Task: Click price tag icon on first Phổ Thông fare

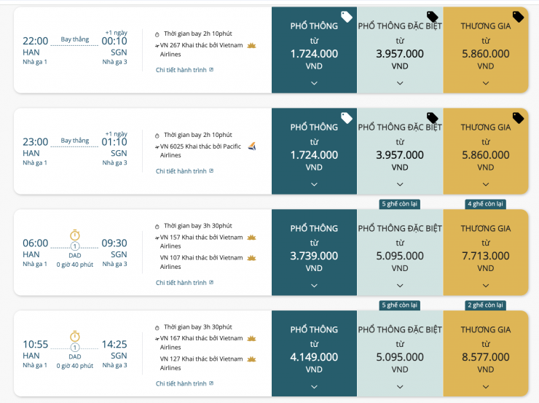Action: pyautogui.click(x=347, y=16)
